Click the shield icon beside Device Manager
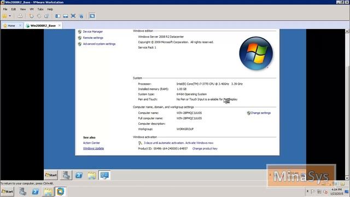The height and width of the screenshot is (197, 350). 80,32
